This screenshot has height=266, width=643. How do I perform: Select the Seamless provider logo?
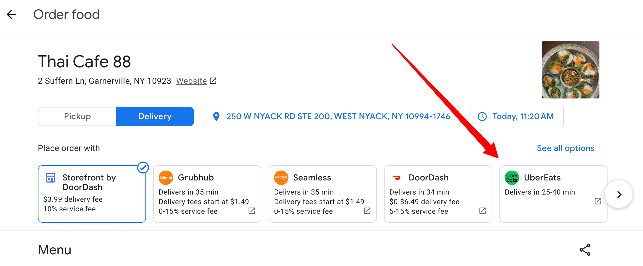[x=281, y=177]
